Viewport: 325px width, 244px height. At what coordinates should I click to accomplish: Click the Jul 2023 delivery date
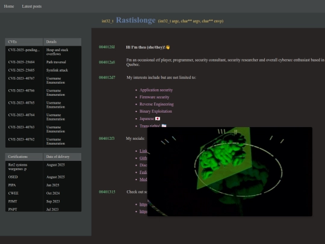pos(52,209)
